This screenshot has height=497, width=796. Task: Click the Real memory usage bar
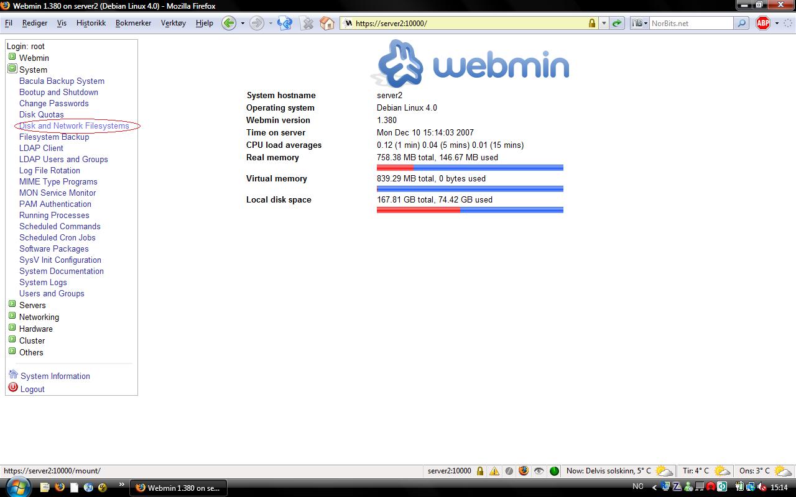pos(470,168)
